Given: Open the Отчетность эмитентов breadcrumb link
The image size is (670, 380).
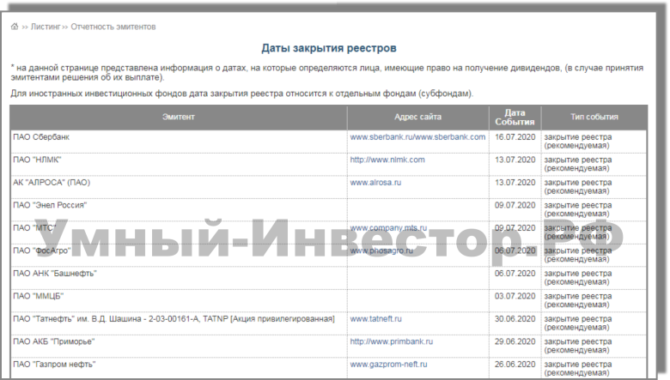Looking at the screenshot, I should (113, 27).
